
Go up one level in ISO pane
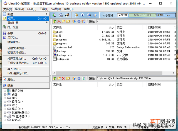pos(55,21)
